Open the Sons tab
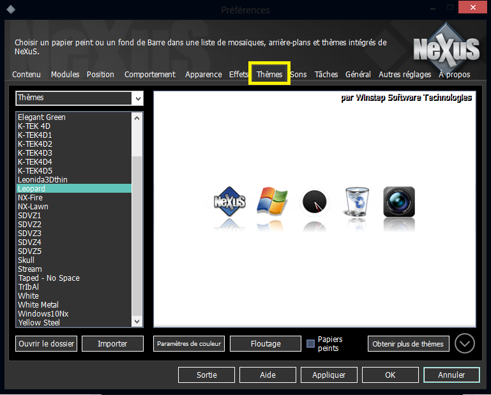This screenshot has width=491, height=395. pyautogui.click(x=298, y=75)
